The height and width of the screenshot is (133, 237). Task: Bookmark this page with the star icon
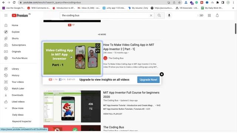coord(179,3)
